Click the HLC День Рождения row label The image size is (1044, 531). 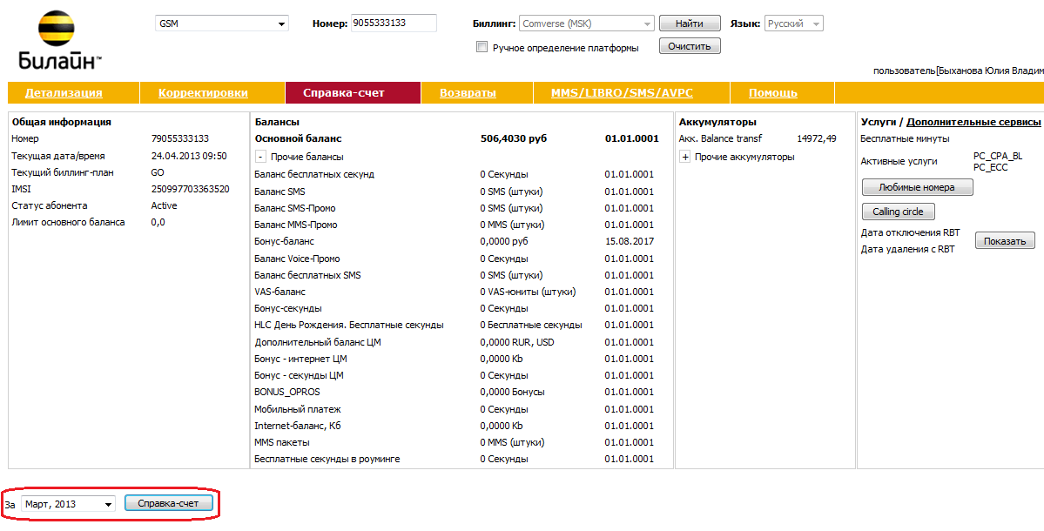tap(349, 325)
